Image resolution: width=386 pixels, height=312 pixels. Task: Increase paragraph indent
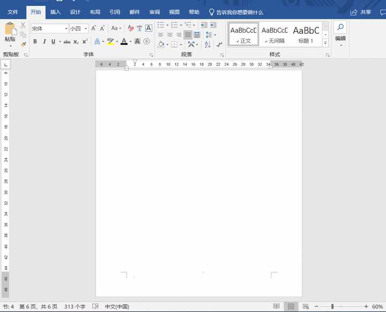click(x=213, y=25)
